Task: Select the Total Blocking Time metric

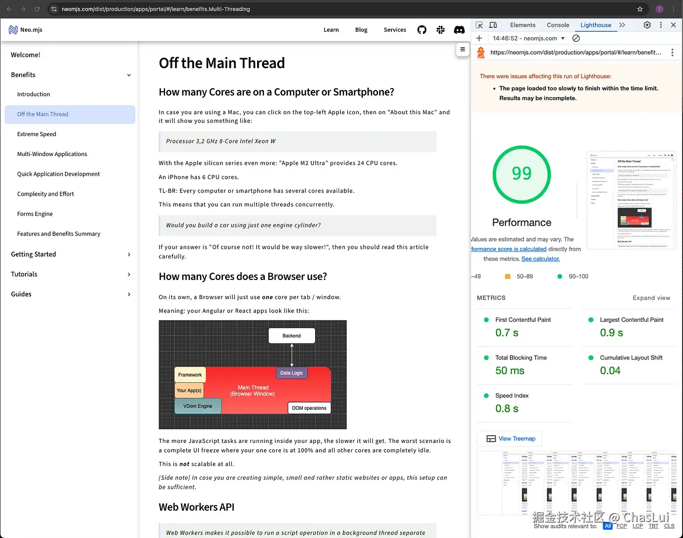Action: (x=524, y=365)
